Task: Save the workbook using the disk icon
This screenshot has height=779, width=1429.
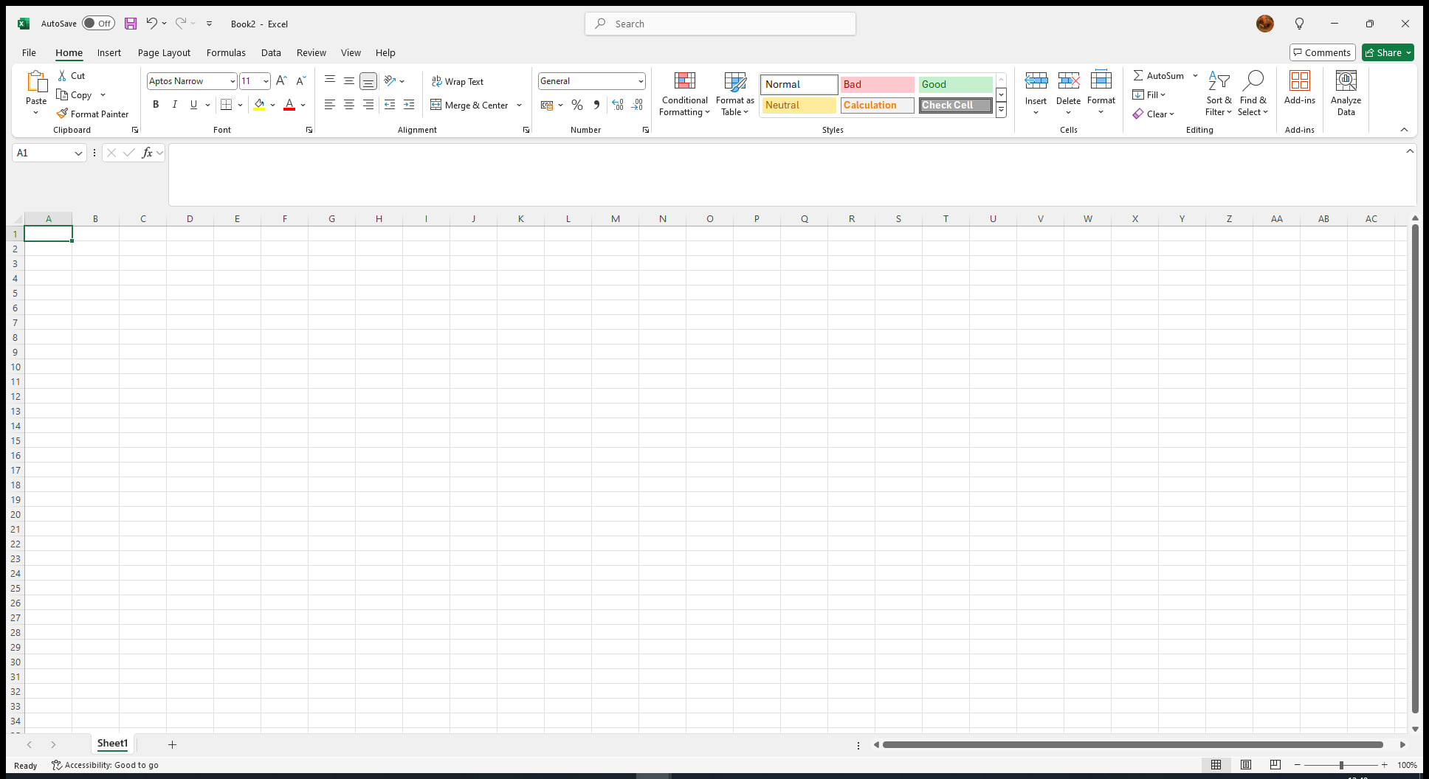Action: pyautogui.click(x=130, y=24)
